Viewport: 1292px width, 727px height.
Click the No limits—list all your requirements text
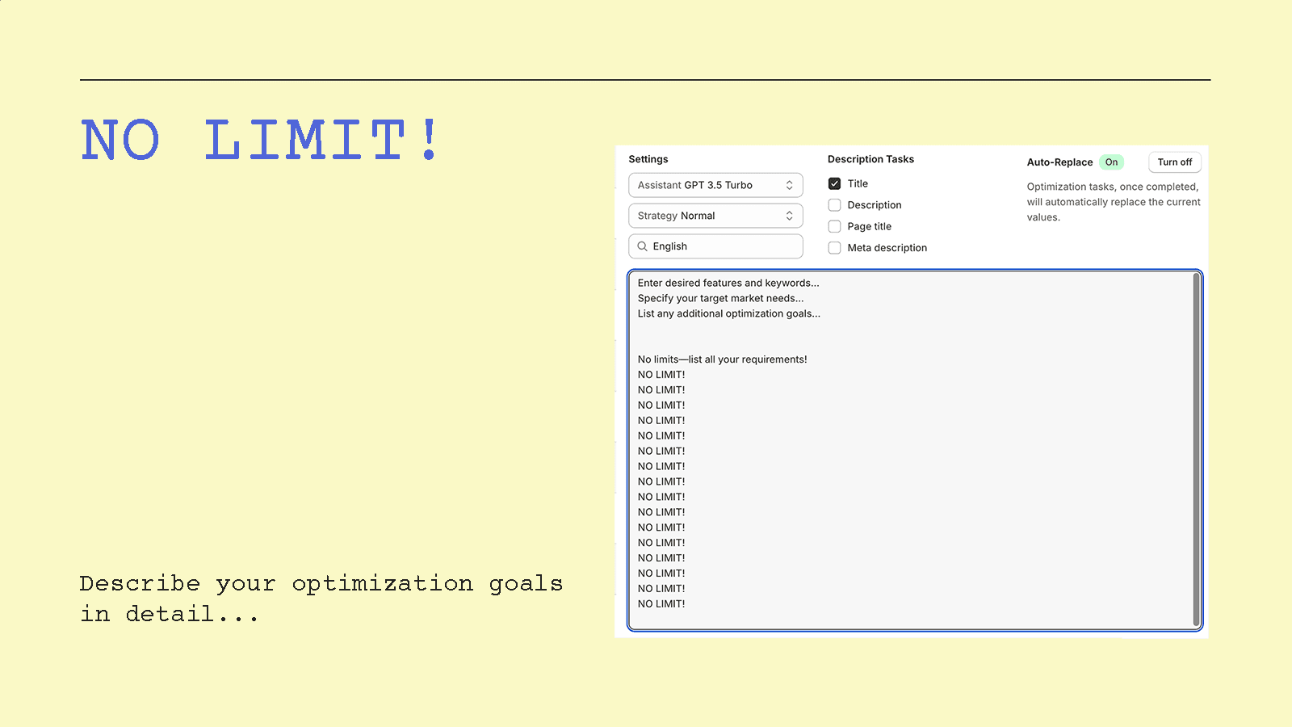(x=722, y=359)
